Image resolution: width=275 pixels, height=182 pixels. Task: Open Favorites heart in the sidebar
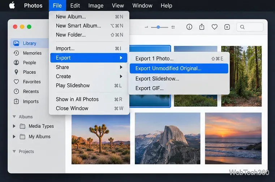tap(16, 82)
